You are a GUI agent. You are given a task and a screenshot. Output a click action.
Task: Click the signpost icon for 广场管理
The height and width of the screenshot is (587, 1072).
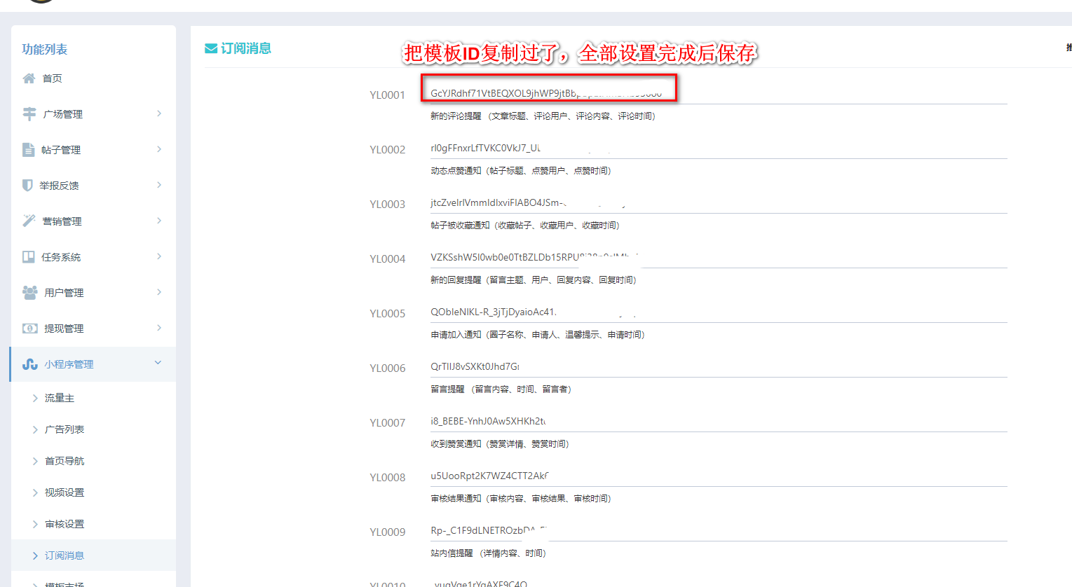(29, 113)
